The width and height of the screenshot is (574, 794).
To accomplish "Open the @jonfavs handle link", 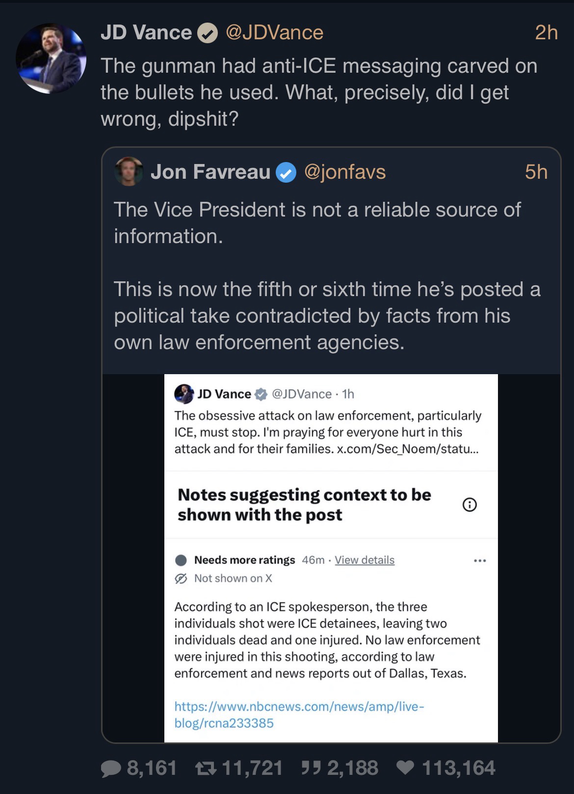I will [x=345, y=172].
